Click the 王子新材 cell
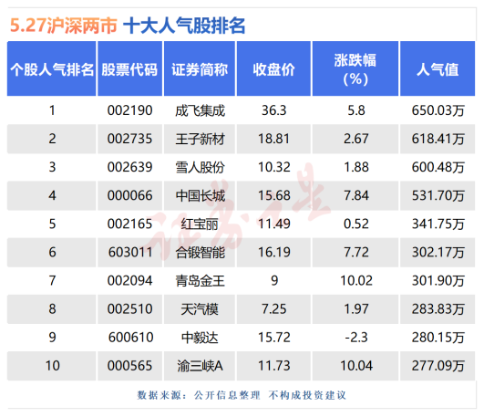The height and width of the screenshot is (417, 484). pyautogui.click(x=200, y=139)
